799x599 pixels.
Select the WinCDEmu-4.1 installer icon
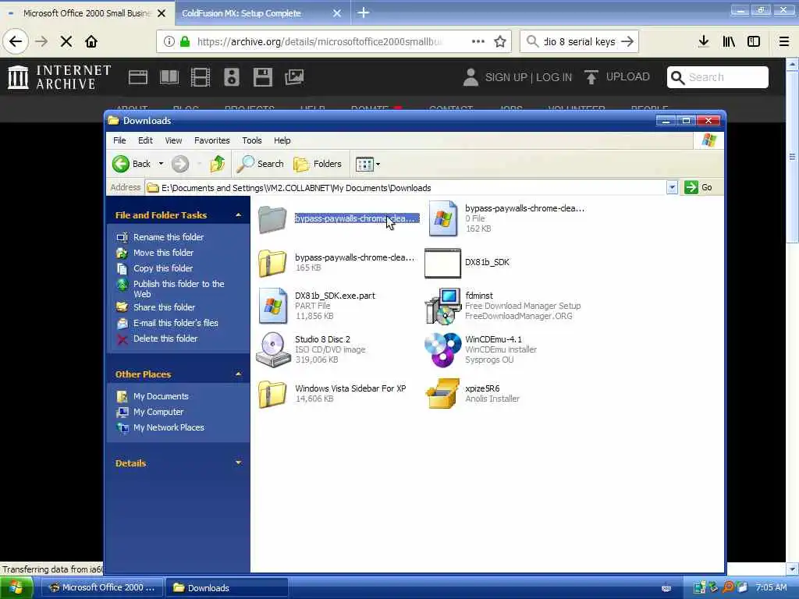pos(442,349)
